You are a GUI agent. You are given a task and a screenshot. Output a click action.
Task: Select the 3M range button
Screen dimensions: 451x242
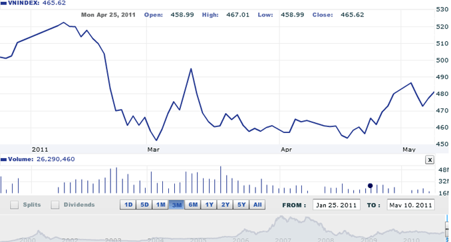point(176,205)
